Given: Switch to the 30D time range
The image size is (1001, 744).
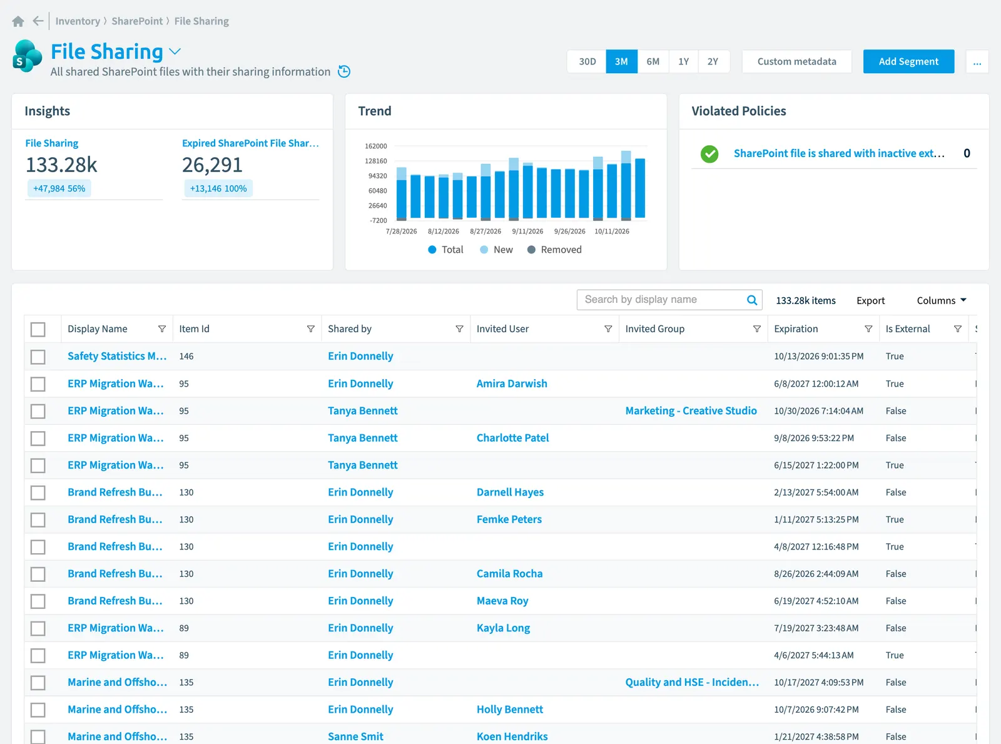Looking at the screenshot, I should tap(587, 62).
